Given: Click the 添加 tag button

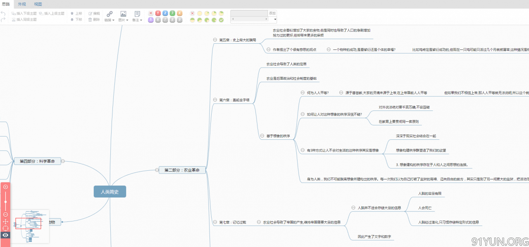Looking at the screenshot, I should point(272,13).
